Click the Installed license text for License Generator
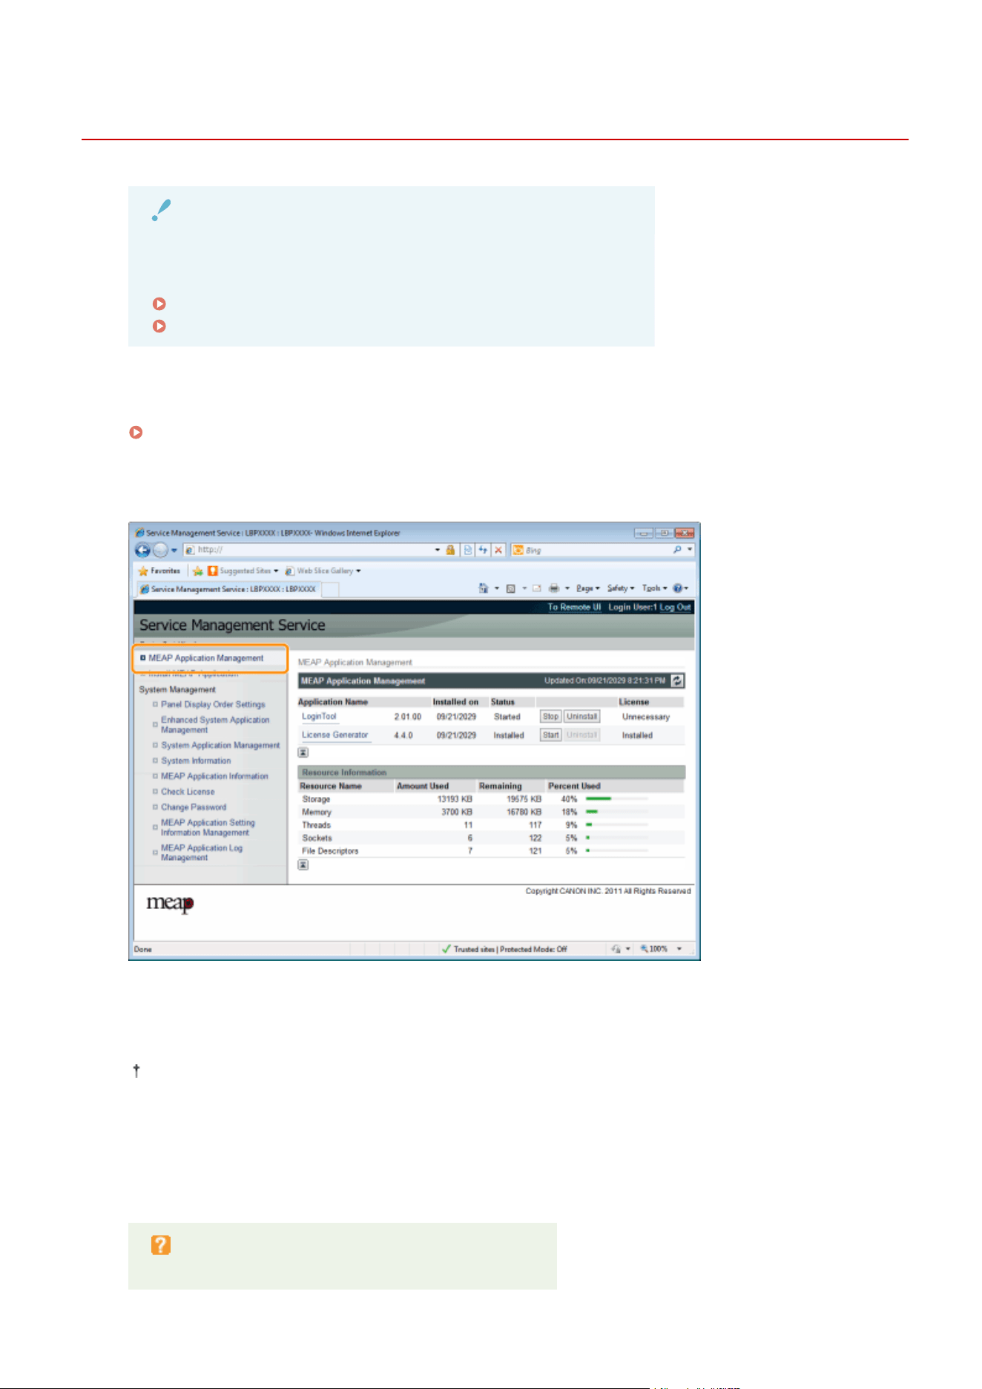Viewport: 982px width, 1389px height. tap(637, 735)
